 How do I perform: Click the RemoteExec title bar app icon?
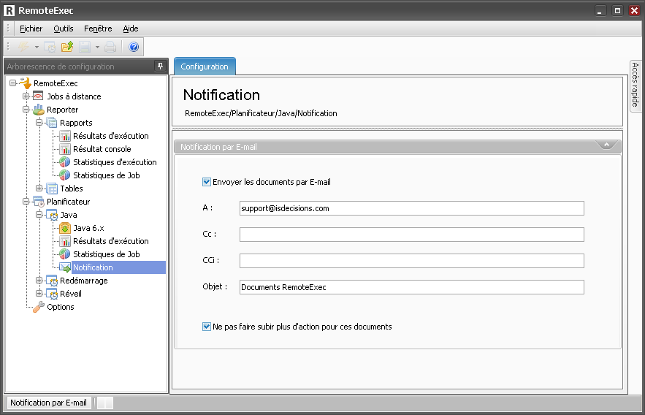pyautogui.click(x=9, y=11)
